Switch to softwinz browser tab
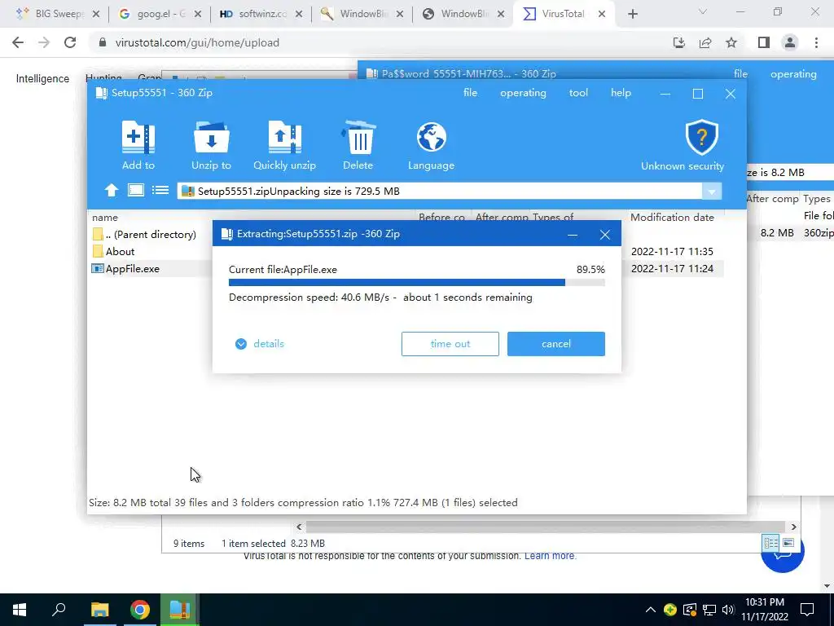The width and height of the screenshot is (834, 626). tap(259, 14)
